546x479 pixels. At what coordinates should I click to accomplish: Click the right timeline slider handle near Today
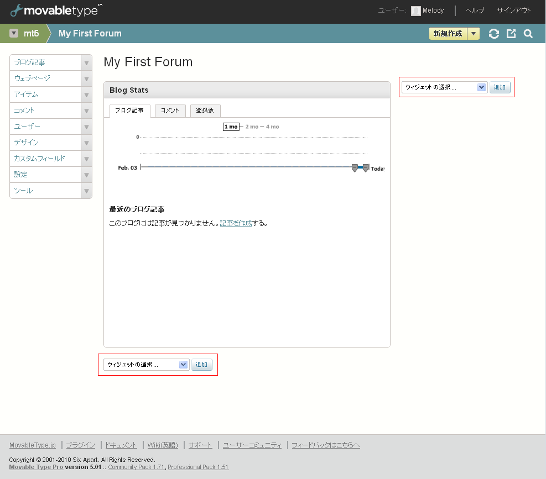pyautogui.click(x=366, y=168)
